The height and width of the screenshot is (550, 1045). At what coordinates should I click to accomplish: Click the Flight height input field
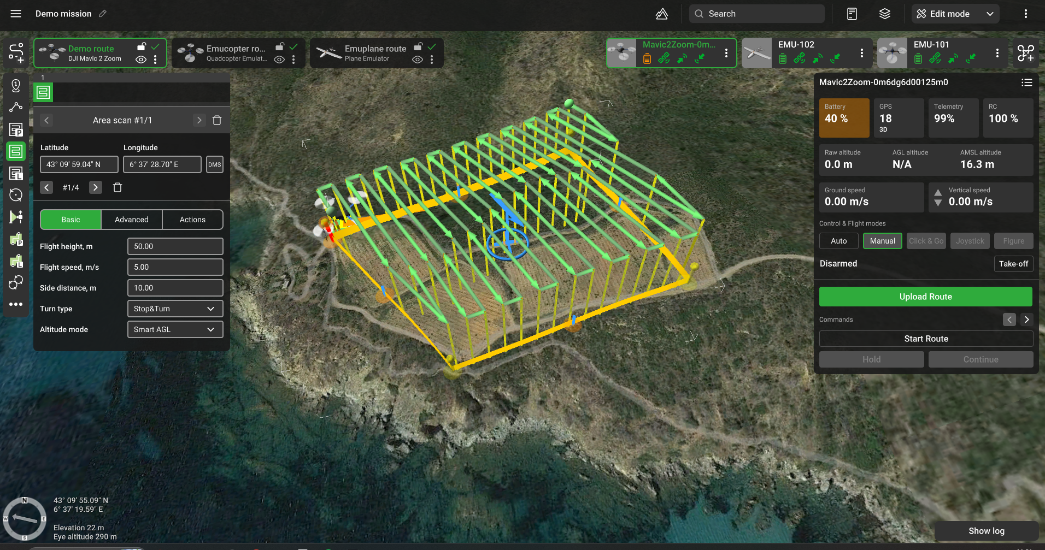pyautogui.click(x=175, y=246)
